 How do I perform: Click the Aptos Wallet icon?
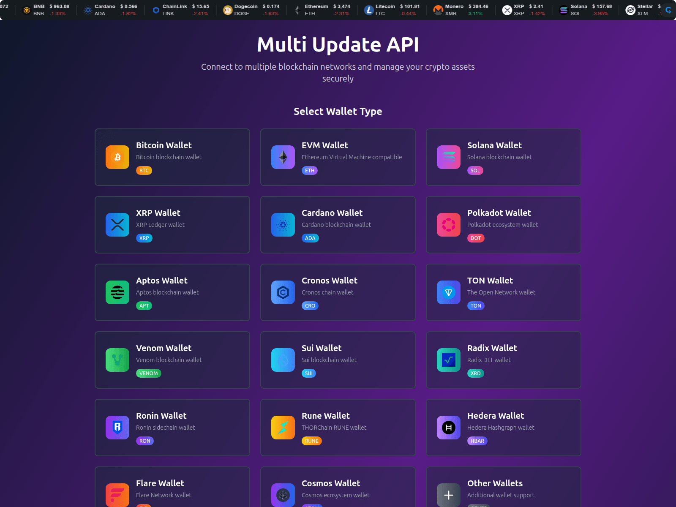click(x=117, y=292)
